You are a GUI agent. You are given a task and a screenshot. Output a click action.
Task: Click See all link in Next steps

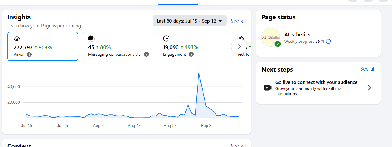368,69
